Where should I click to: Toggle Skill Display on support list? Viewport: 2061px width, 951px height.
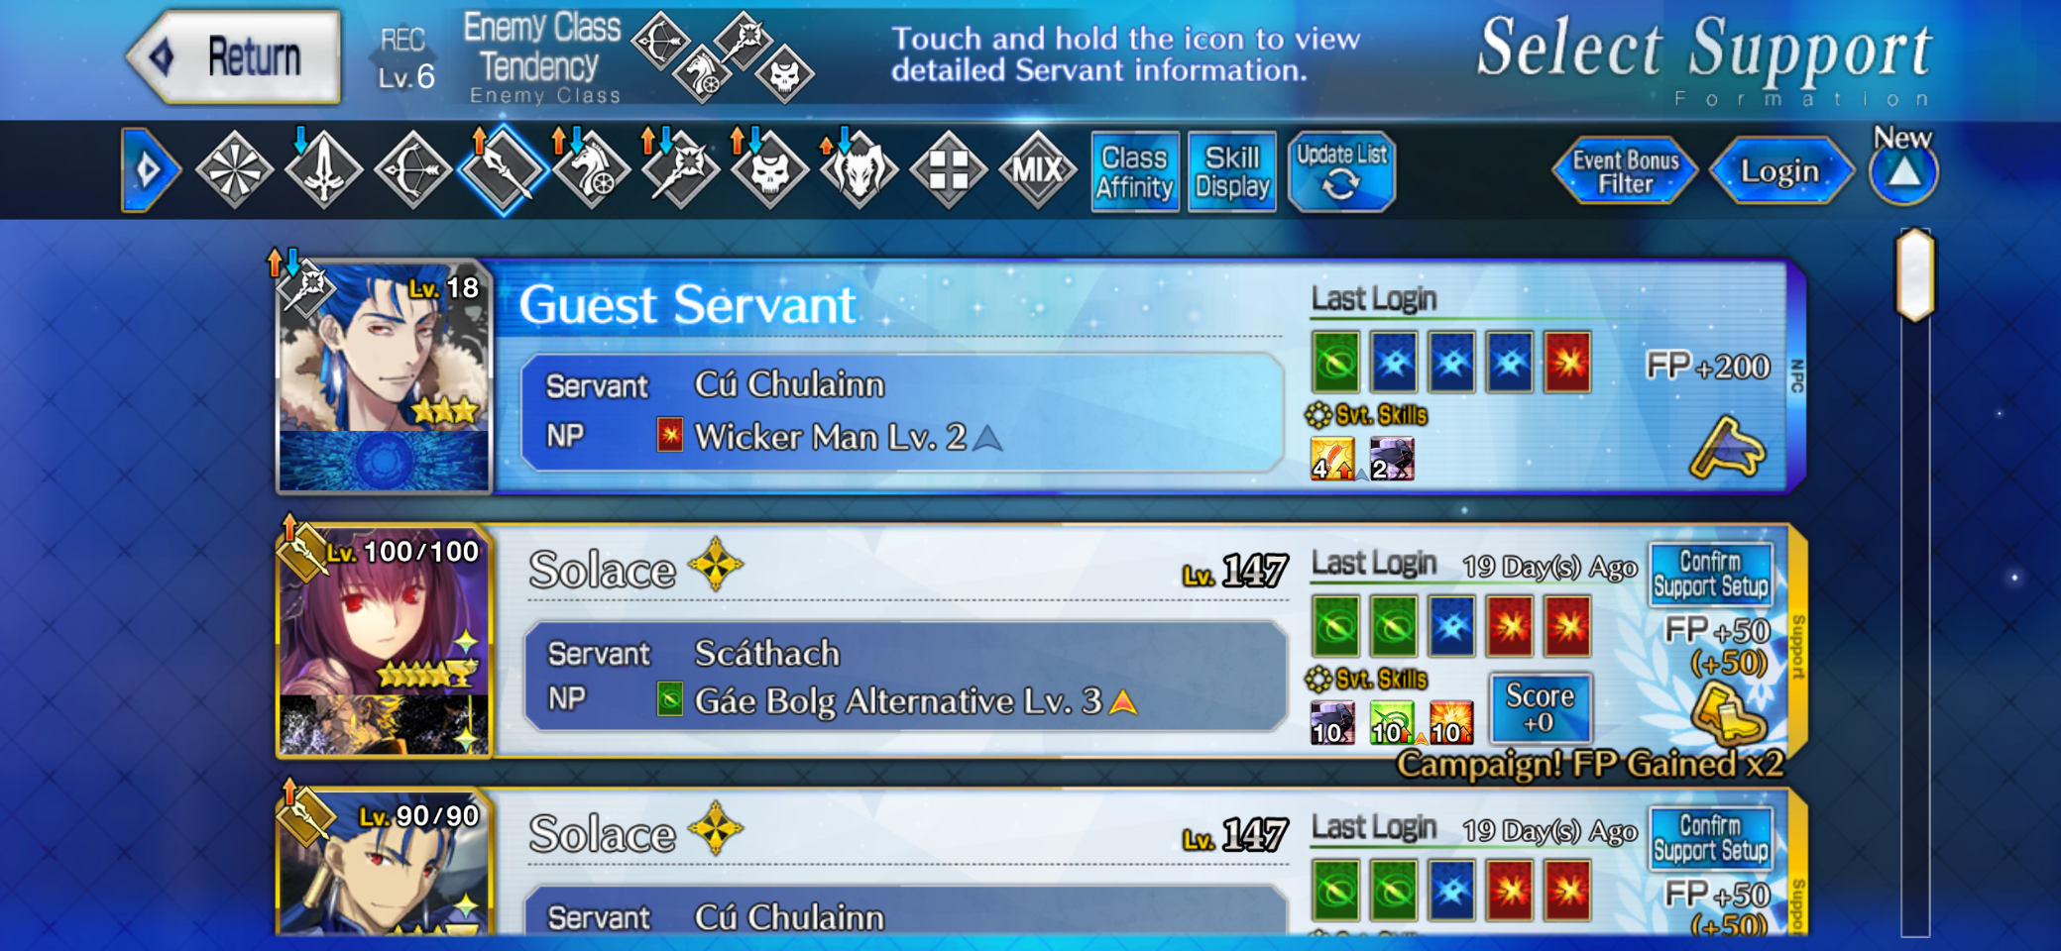[x=1232, y=171]
